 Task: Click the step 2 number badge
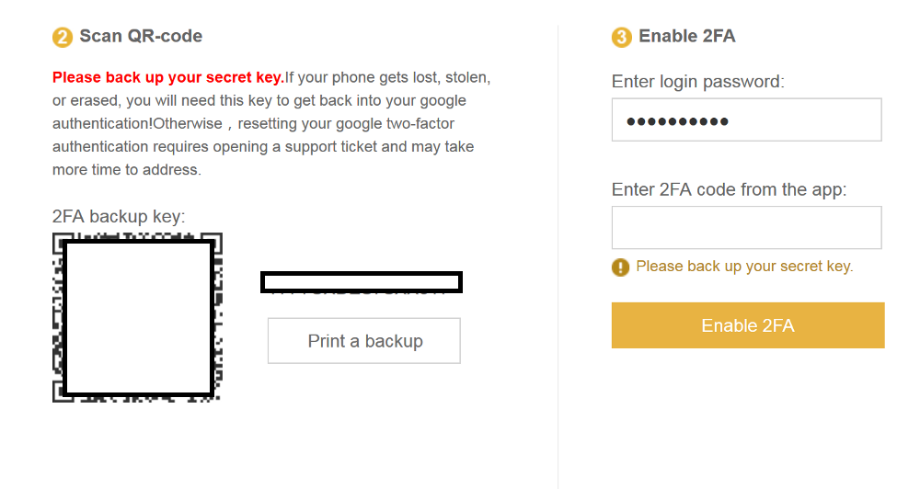pyautogui.click(x=63, y=38)
